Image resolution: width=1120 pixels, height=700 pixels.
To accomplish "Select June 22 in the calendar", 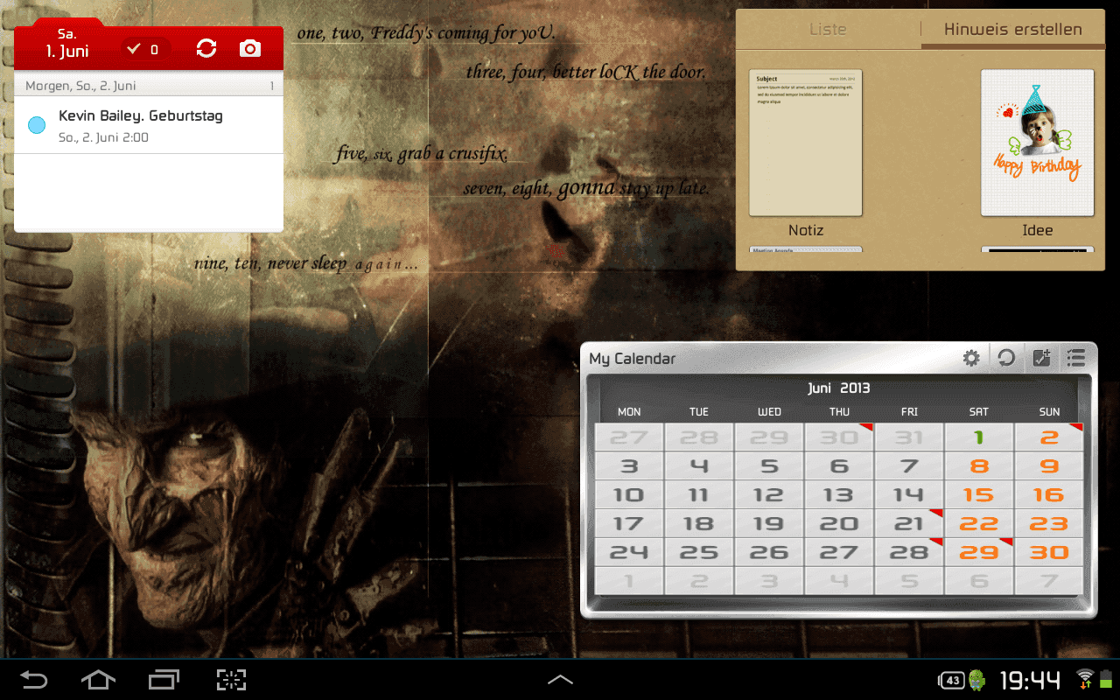I will tap(979, 524).
